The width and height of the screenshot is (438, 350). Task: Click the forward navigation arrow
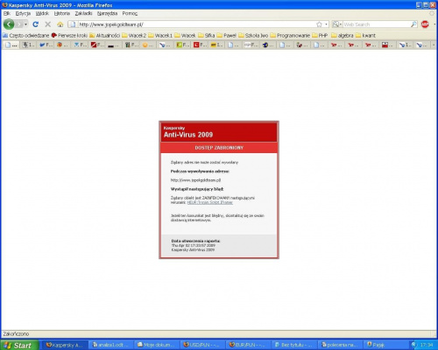pyautogui.click(x=19, y=24)
